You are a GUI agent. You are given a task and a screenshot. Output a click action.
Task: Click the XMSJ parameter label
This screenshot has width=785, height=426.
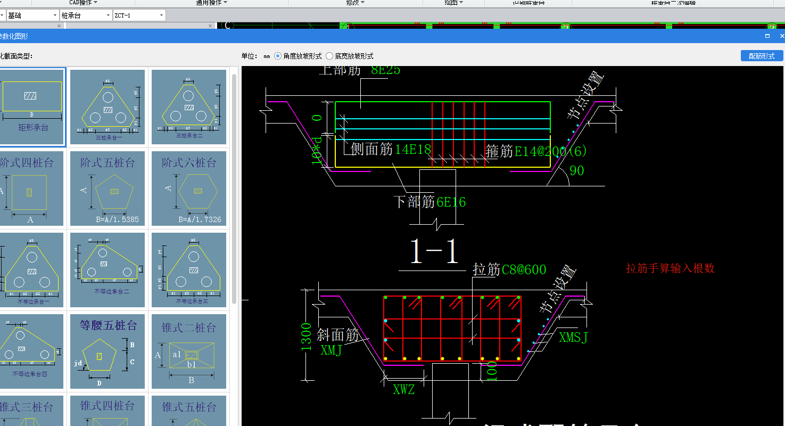click(x=573, y=337)
